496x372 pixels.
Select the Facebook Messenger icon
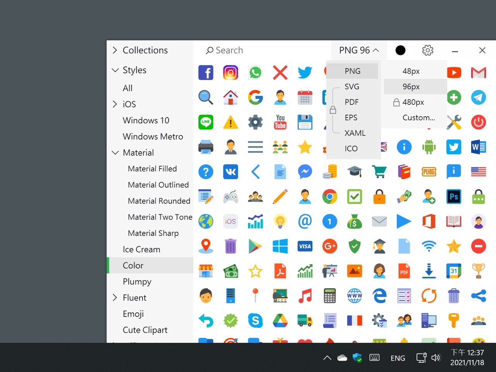click(x=305, y=172)
